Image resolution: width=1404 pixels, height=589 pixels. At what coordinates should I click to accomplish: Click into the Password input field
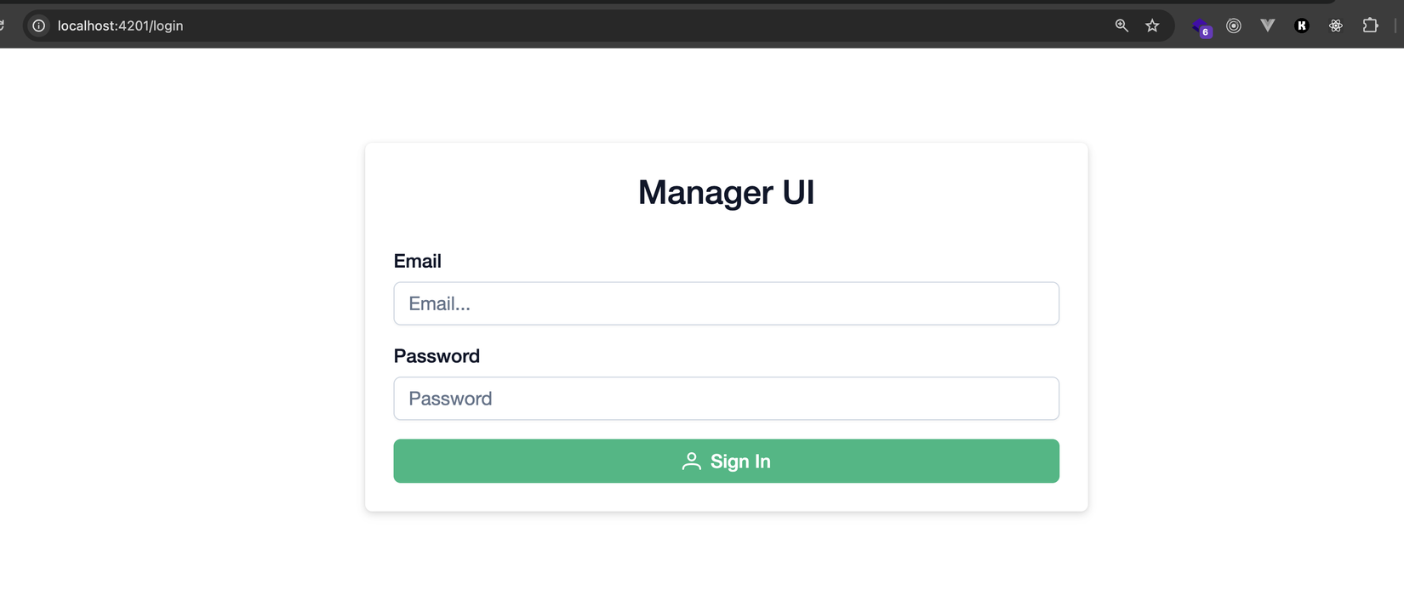pos(726,399)
